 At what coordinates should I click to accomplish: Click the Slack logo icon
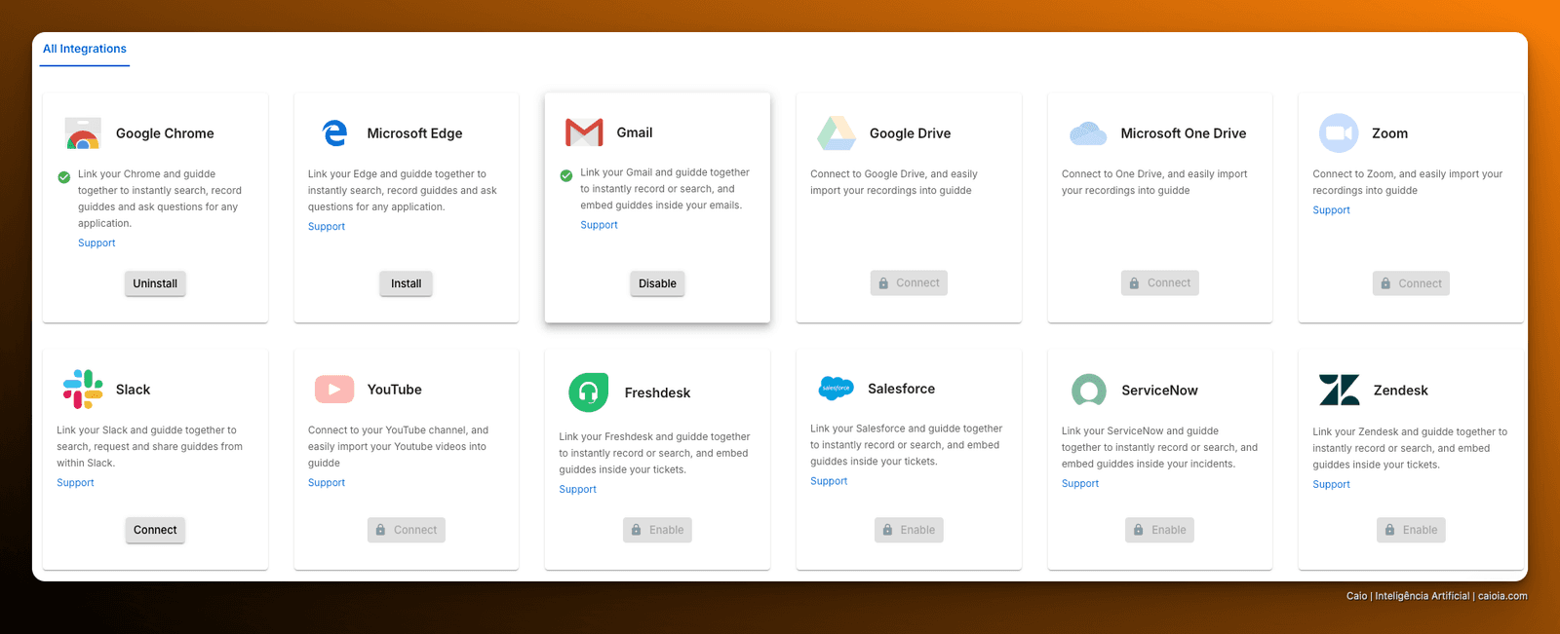coord(83,390)
